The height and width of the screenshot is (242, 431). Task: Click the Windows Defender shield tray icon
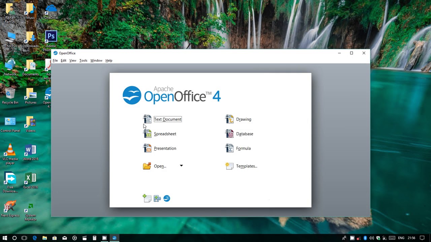click(378, 238)
